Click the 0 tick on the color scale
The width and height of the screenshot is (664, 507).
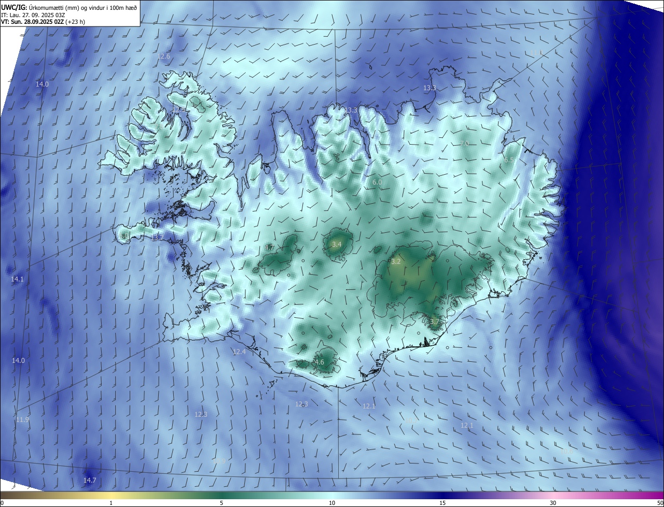pos(2,503)
